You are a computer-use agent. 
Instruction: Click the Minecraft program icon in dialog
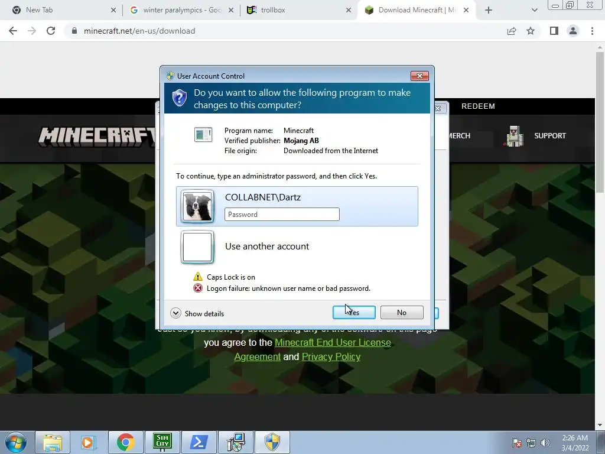[203, 135]
